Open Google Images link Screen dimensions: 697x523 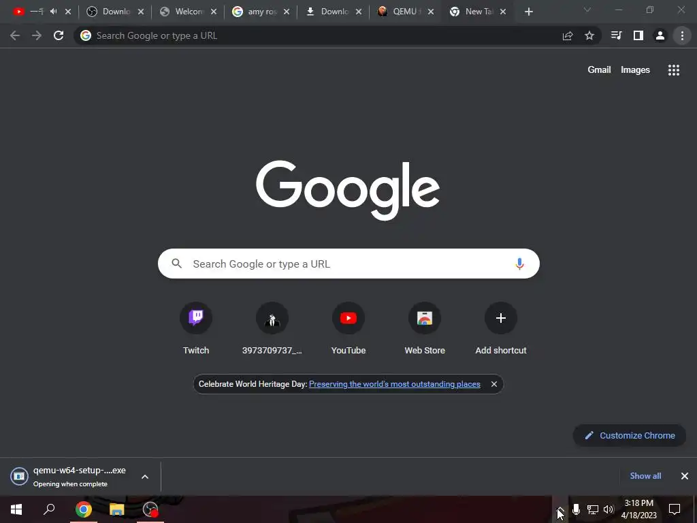[635, 70]
